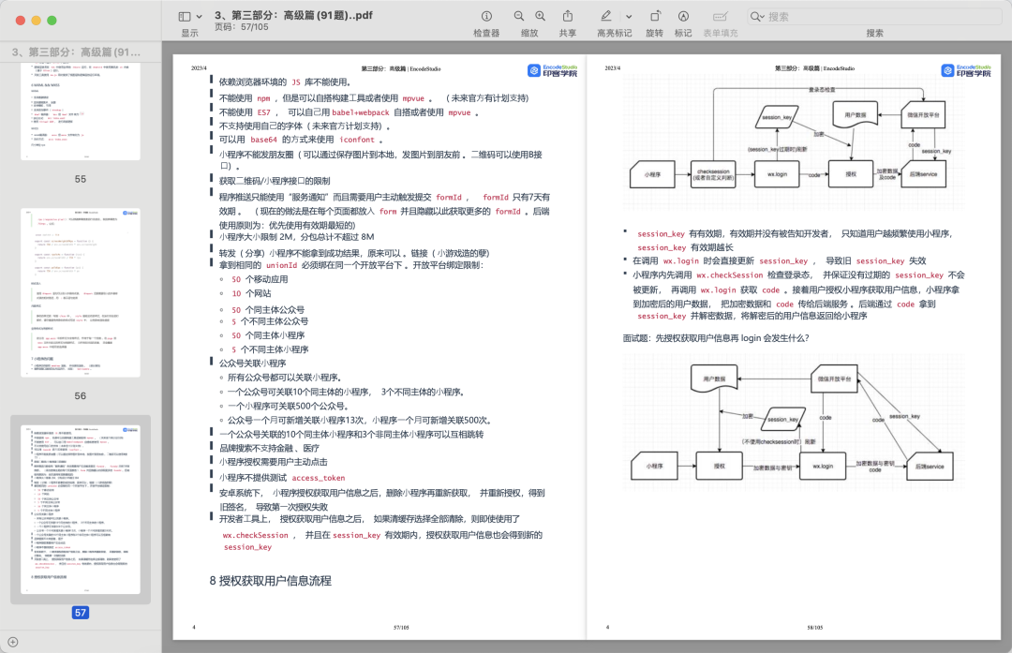Click the sidebar document title header
The height and width of the screenshot is (653, 1012).
tap(76, 52)
